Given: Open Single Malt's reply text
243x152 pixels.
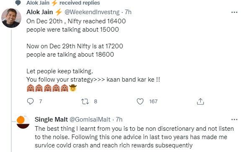Looking at the screenshot, I should pyautogui.click(x=134, y=137).
